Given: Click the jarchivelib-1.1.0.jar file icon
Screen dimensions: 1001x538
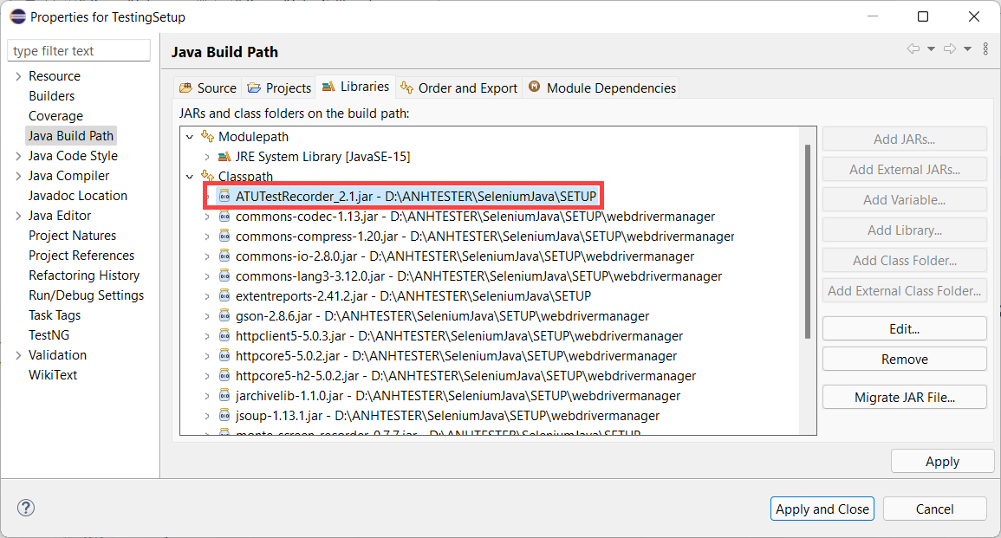Looking at the screenshot, I should (224, 396).
